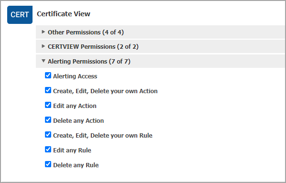Expand the CERTVIEW Permissions triangle arrow

(x=43, y=46)
